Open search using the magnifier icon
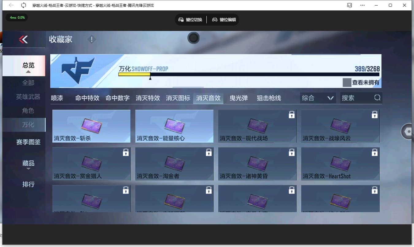 tap(377, 98)
